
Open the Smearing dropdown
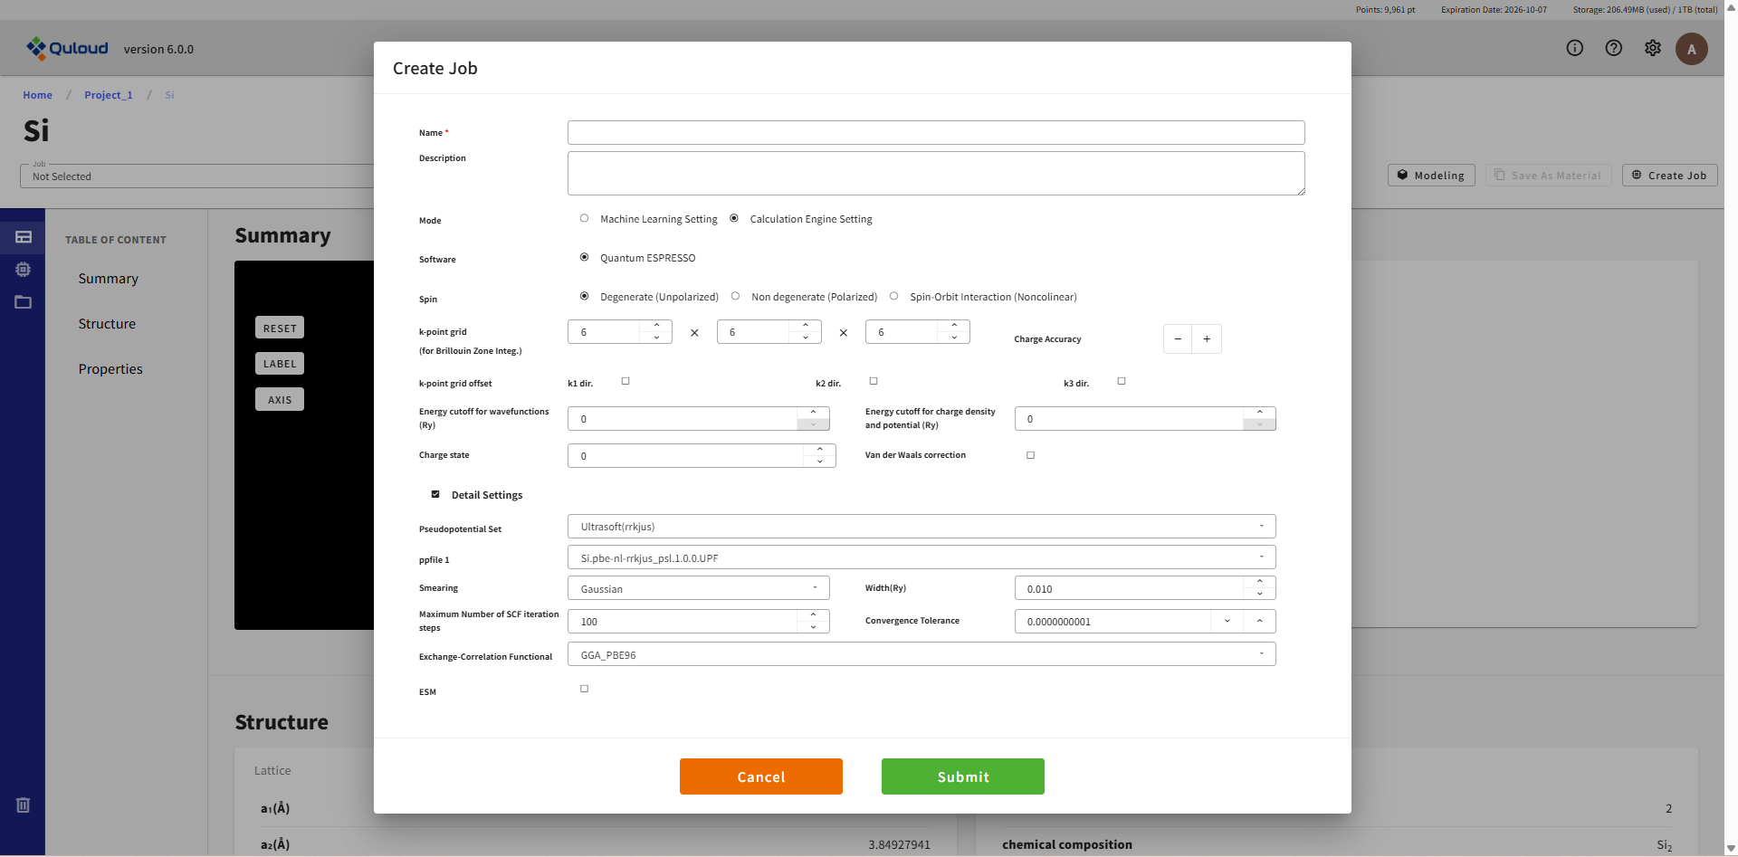coord(698,588)
